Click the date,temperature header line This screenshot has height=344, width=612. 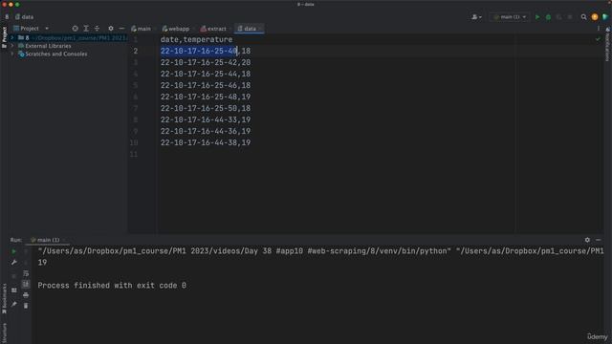(196, 39)
